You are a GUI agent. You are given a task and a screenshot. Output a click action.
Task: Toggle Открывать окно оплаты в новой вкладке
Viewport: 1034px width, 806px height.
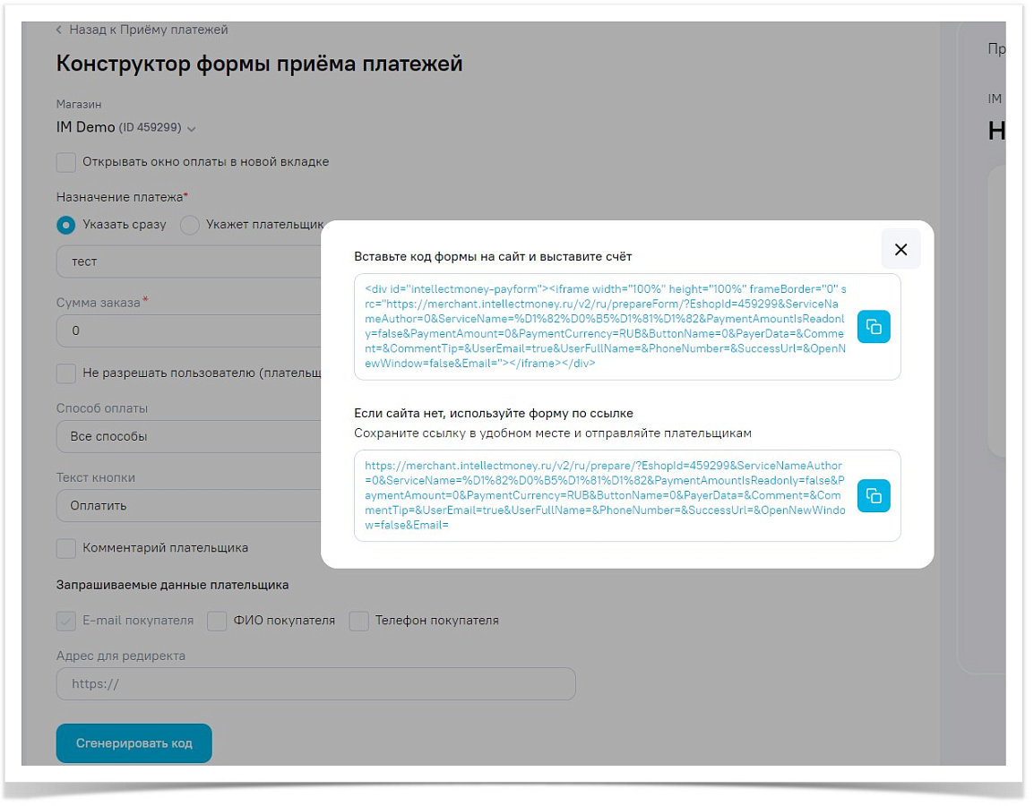point(66,162)
